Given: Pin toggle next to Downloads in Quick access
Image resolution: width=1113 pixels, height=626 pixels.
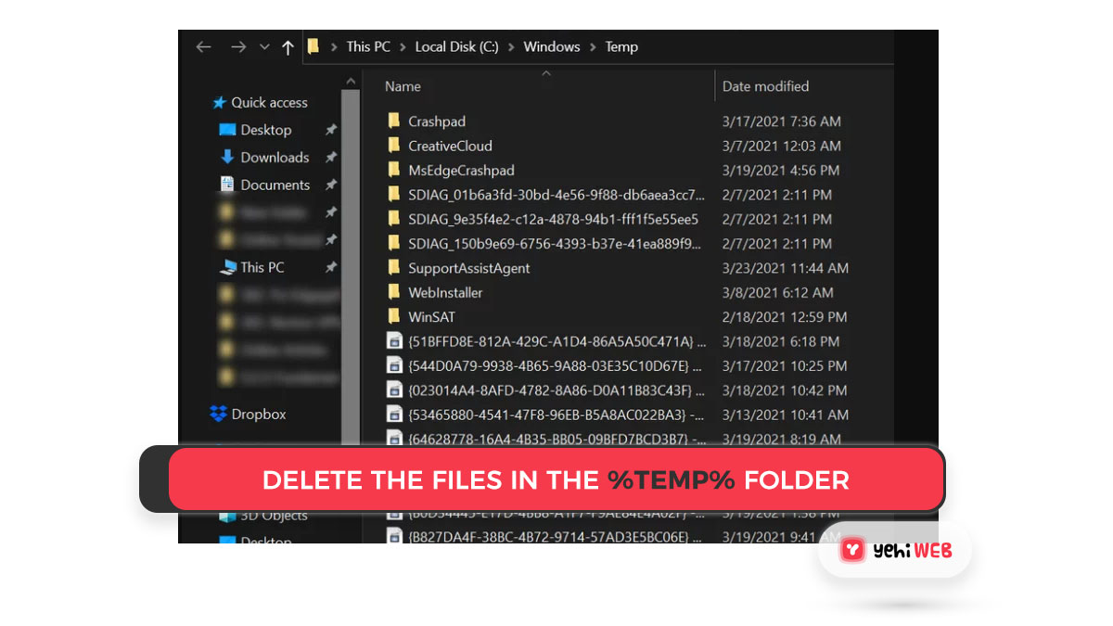Looking at the screenshot, I should pos(331,158).
